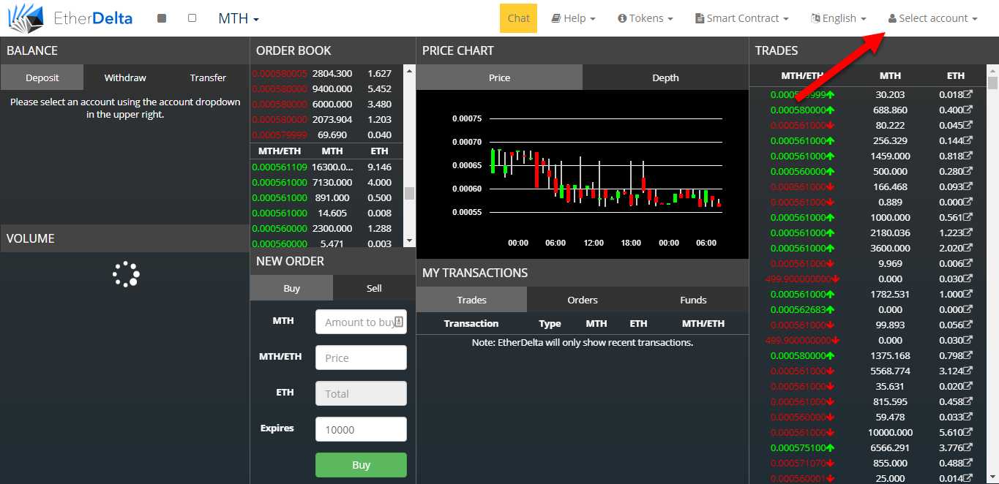The width and height of the screenshot is (999, 484).
Task: Switch balance panel to Withdraw mode
Action: pyautogui.click(x=124, y=77)
